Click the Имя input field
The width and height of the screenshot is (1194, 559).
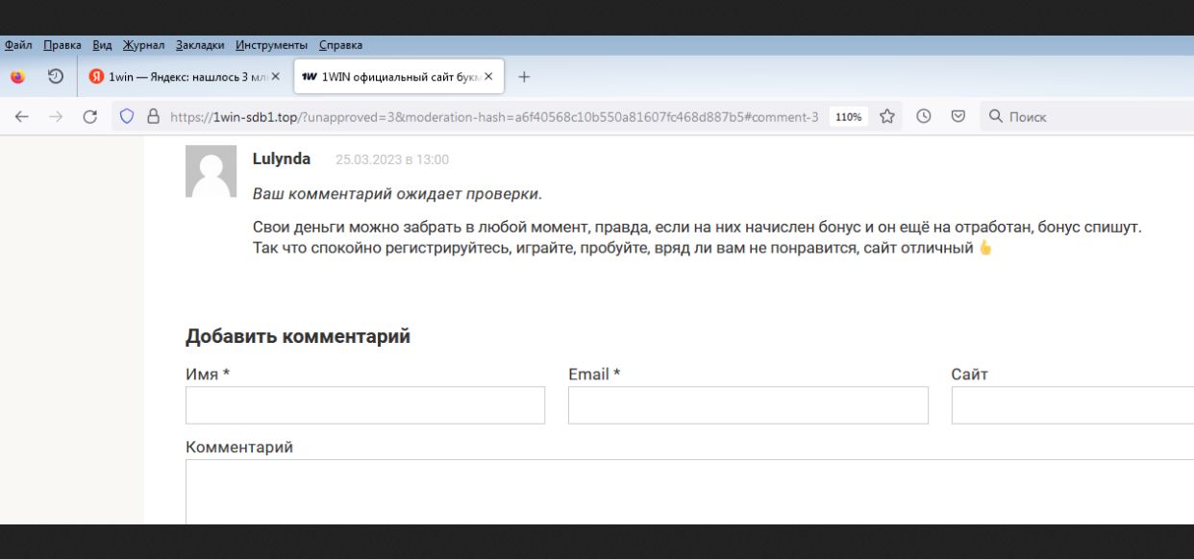tap(365, 405)
